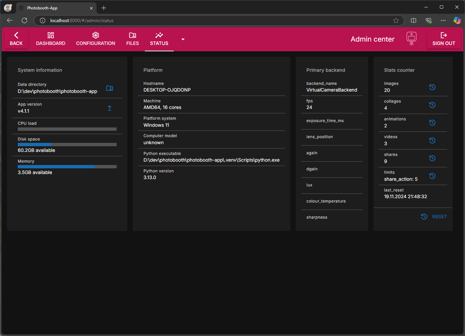Open the CONFIGURATION tab
This screenshot has height=336, width=465.
tap(96, 39)
